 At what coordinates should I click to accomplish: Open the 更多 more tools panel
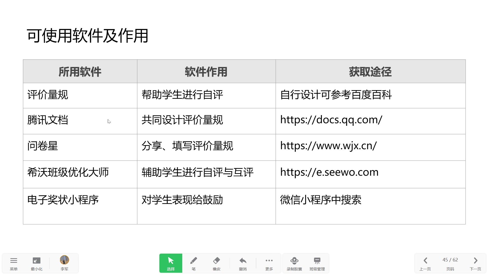coord(269,263)
